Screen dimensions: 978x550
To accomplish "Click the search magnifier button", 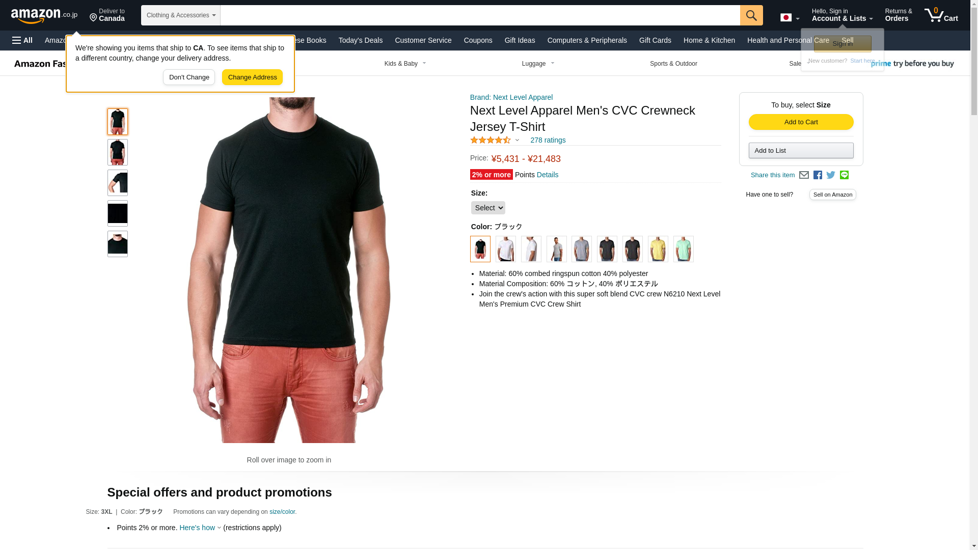I will pyautogui.click(x=751, y=15).
